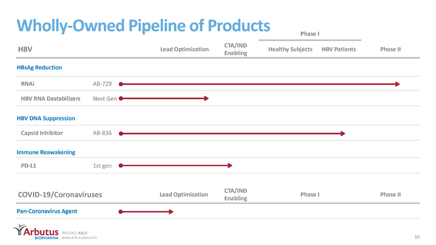The height and width of the screenshot is (245, 436).
Task: Click the Pan-Coronavirus Agent label
Action: pyautogui.click(x=47, y=211)
